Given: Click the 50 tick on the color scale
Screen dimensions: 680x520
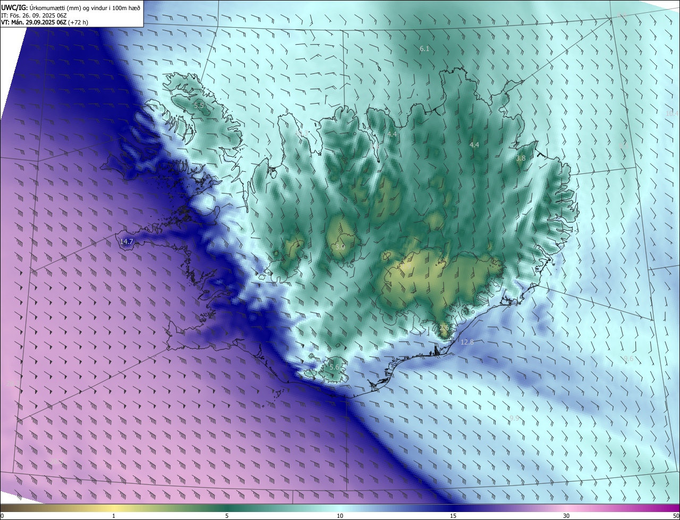Looking at the screenshot, I should pos(676,516).
